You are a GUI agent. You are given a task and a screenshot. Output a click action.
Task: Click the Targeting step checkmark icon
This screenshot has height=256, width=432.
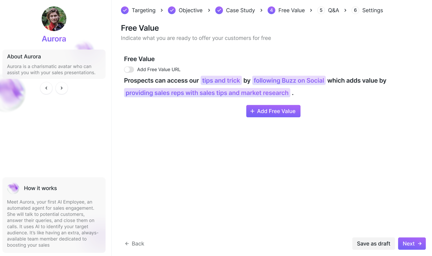(125, 10)
